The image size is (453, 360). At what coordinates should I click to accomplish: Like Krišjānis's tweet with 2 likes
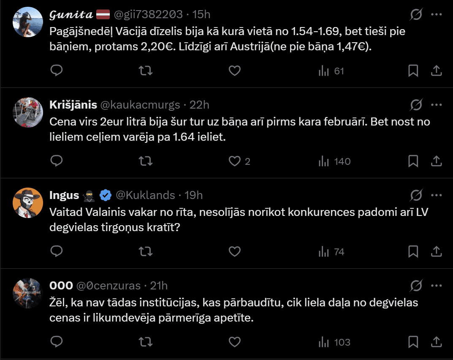tap(235, 161)
